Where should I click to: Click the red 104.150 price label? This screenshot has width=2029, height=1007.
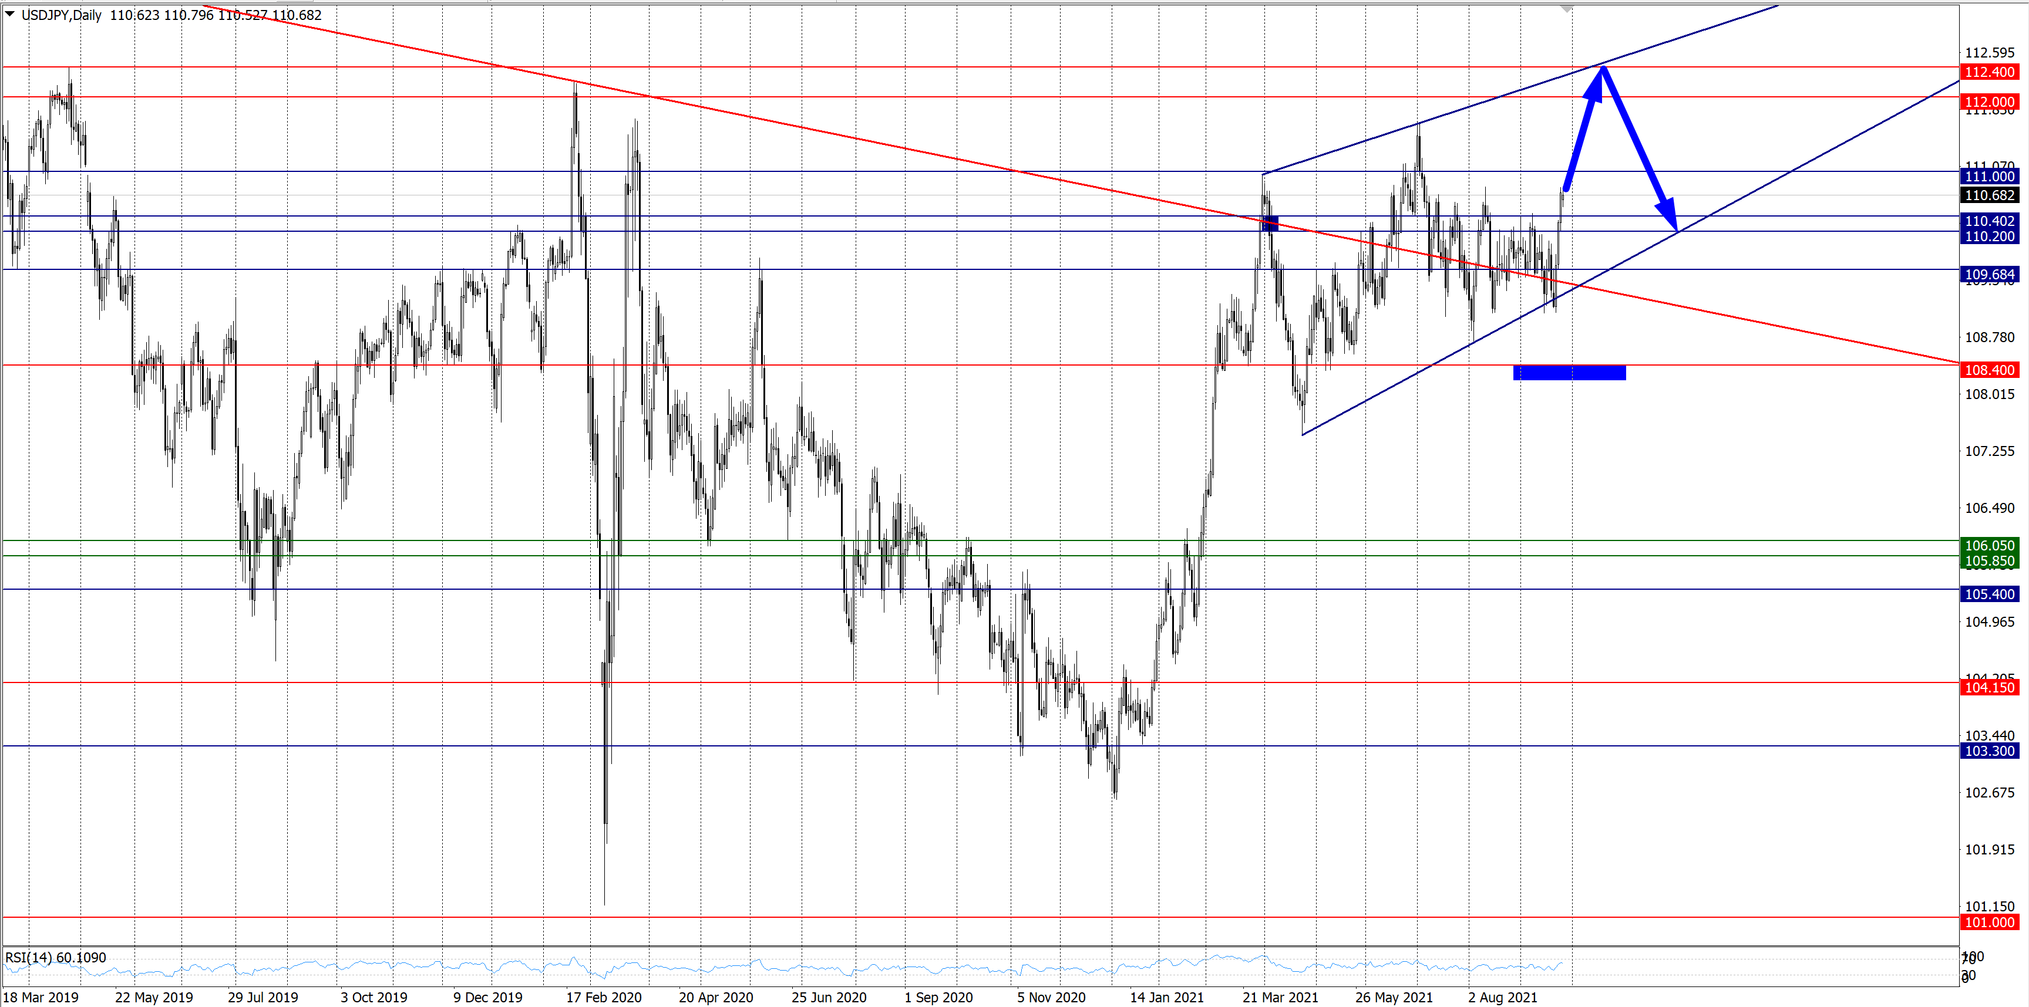1989,687
